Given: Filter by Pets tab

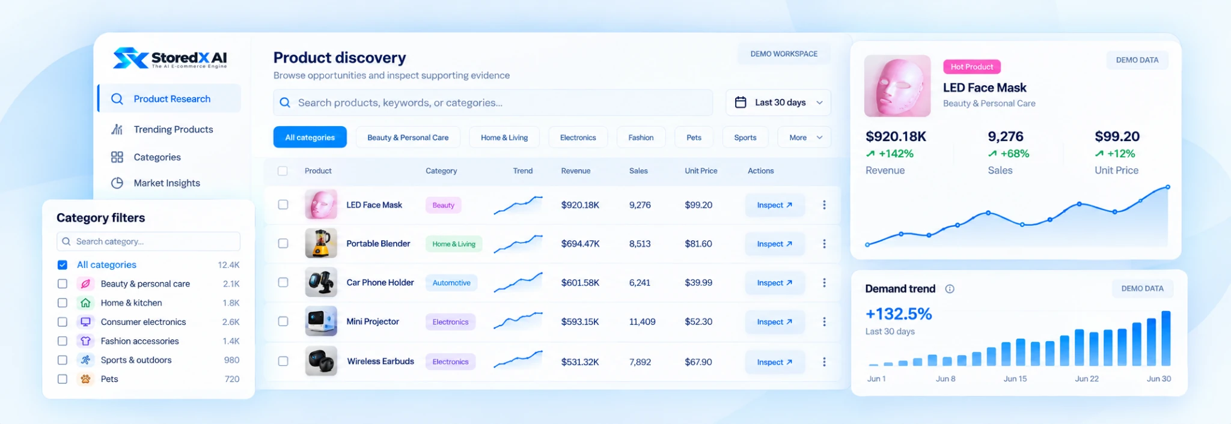Looking at the screenshot, I should 694,138.
